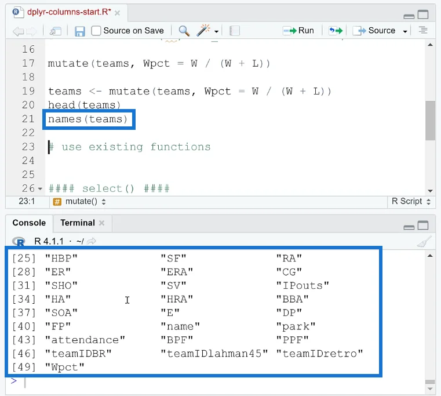Click the names(teams) code line
Image resolution: width=441 pixels, height=396 pixels.
coord(88,119)
